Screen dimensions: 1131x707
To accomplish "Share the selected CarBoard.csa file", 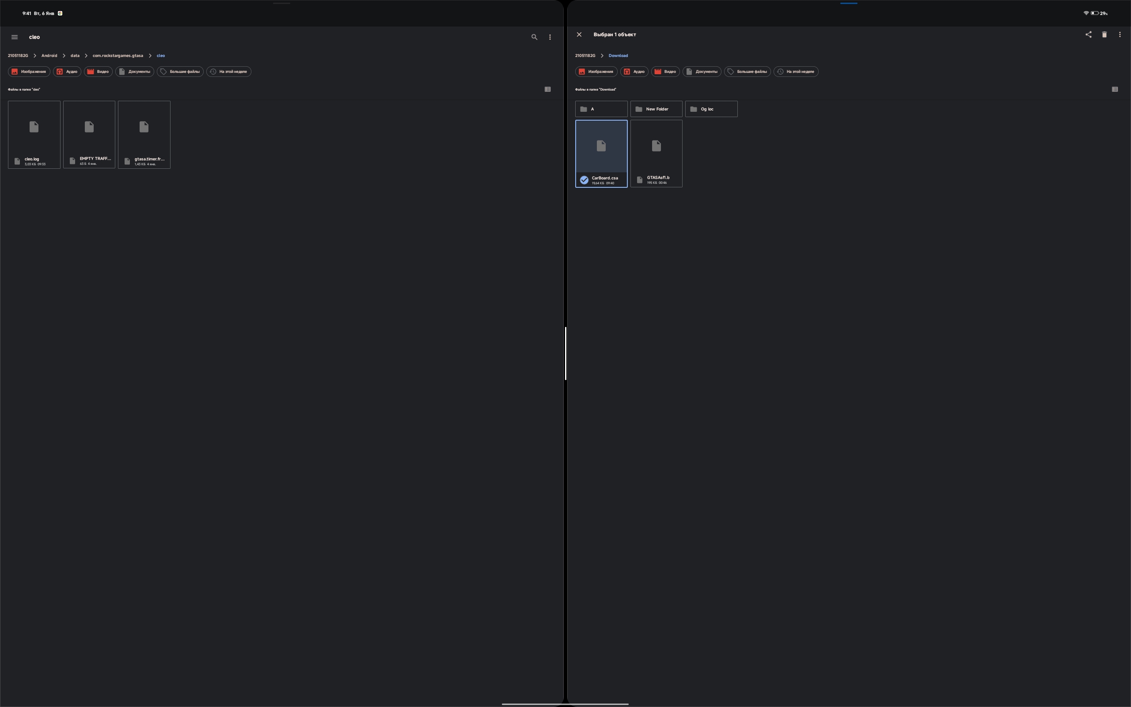I will coord(1089,34).
